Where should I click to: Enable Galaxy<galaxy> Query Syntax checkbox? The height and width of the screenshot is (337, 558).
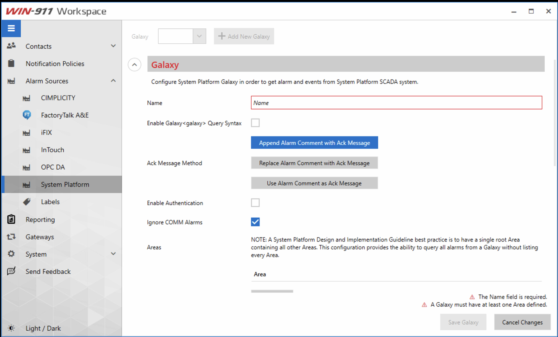coord(255,123)
